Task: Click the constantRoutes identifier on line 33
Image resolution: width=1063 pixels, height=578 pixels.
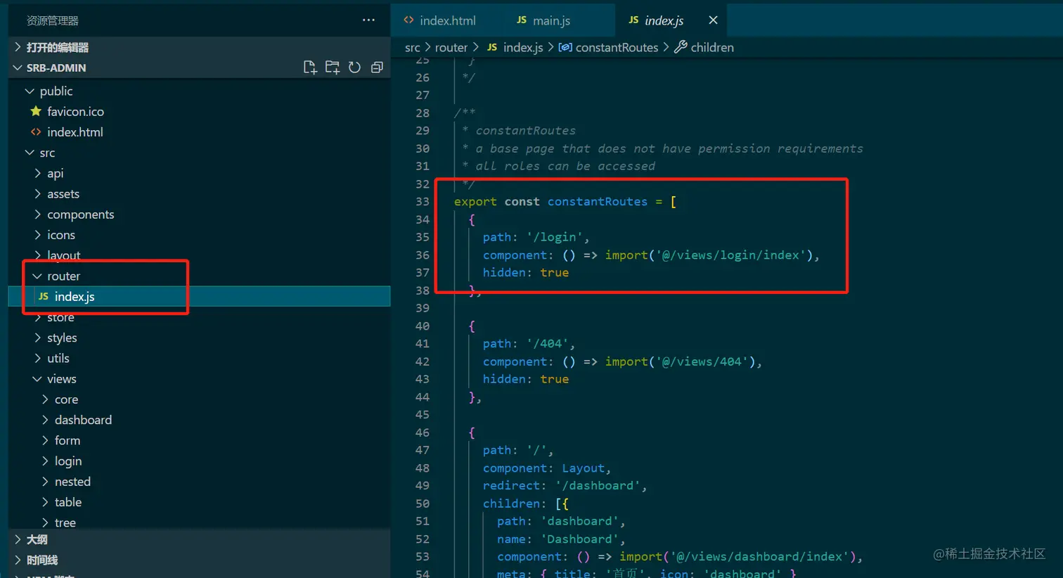Action: pos(597,201)
